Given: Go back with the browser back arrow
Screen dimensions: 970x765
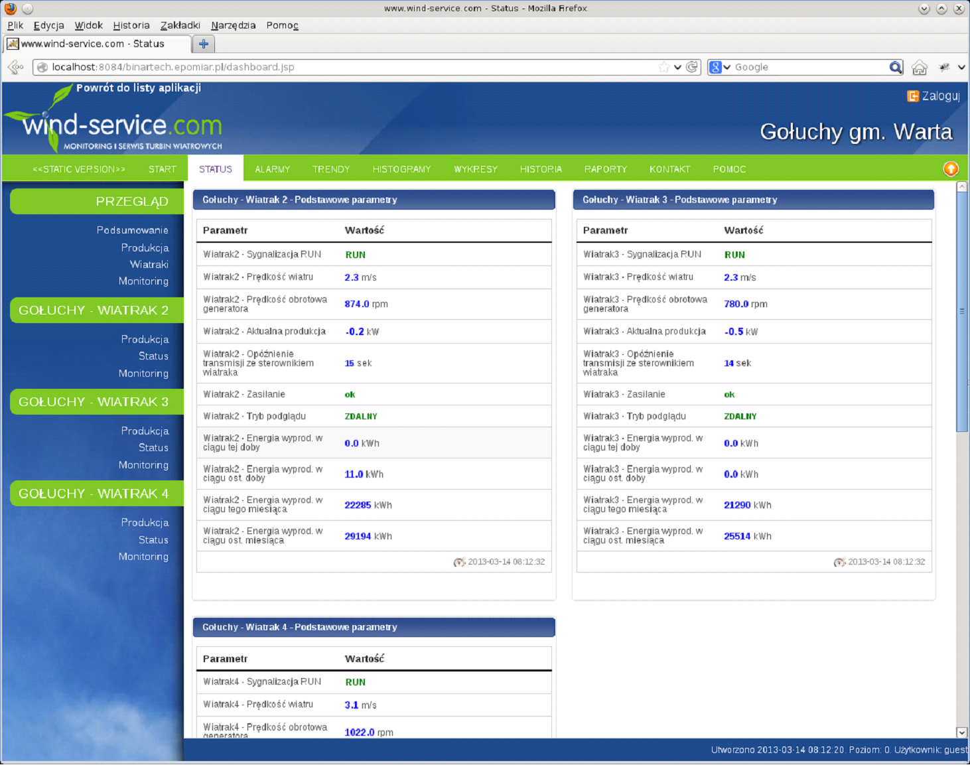Looking at the screenshot, I should 15,67.
